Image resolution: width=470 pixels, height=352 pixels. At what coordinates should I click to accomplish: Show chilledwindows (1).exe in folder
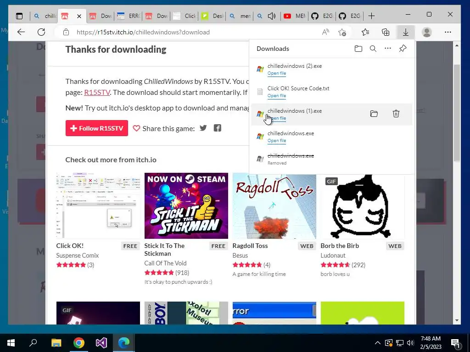(x=374, y=114)
